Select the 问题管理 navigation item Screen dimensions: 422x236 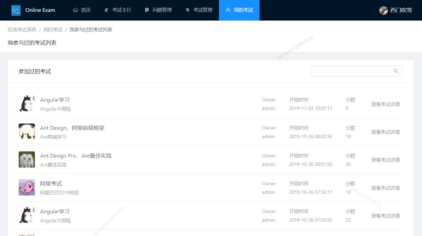coord(162,10)
